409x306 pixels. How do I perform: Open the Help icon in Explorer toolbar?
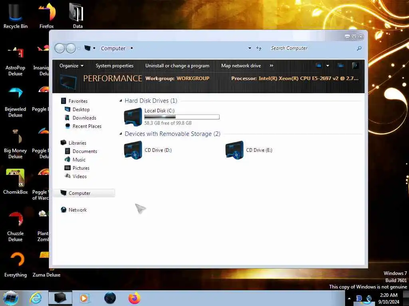coord(355,66)
